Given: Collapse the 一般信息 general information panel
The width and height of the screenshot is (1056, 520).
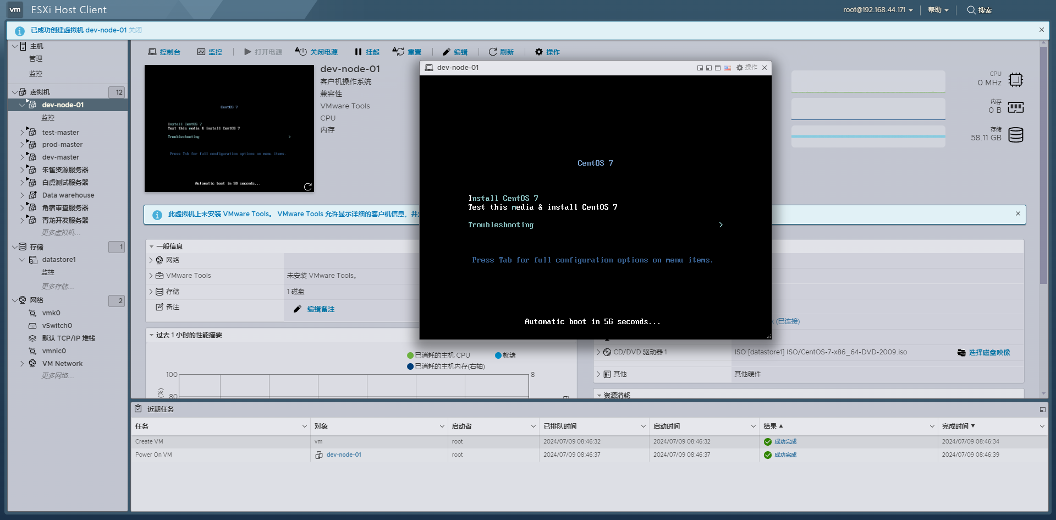Looking at the screenshot, I should (x=151, y=247).
